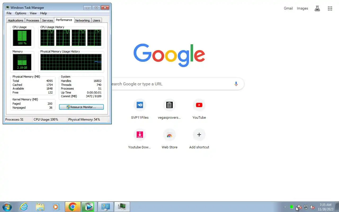Close the Windows Task Manager window
This screenshot has height=212, width=339.
[105, 8]
